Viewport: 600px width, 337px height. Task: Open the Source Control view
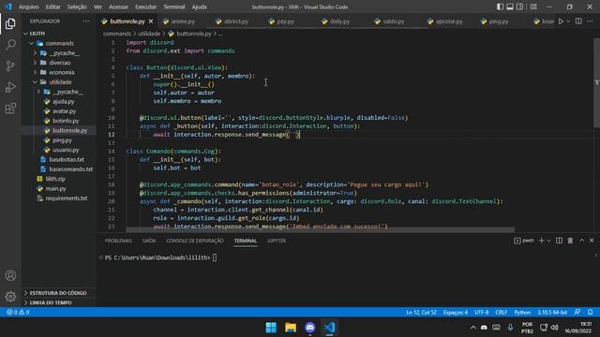click(10, 66)
